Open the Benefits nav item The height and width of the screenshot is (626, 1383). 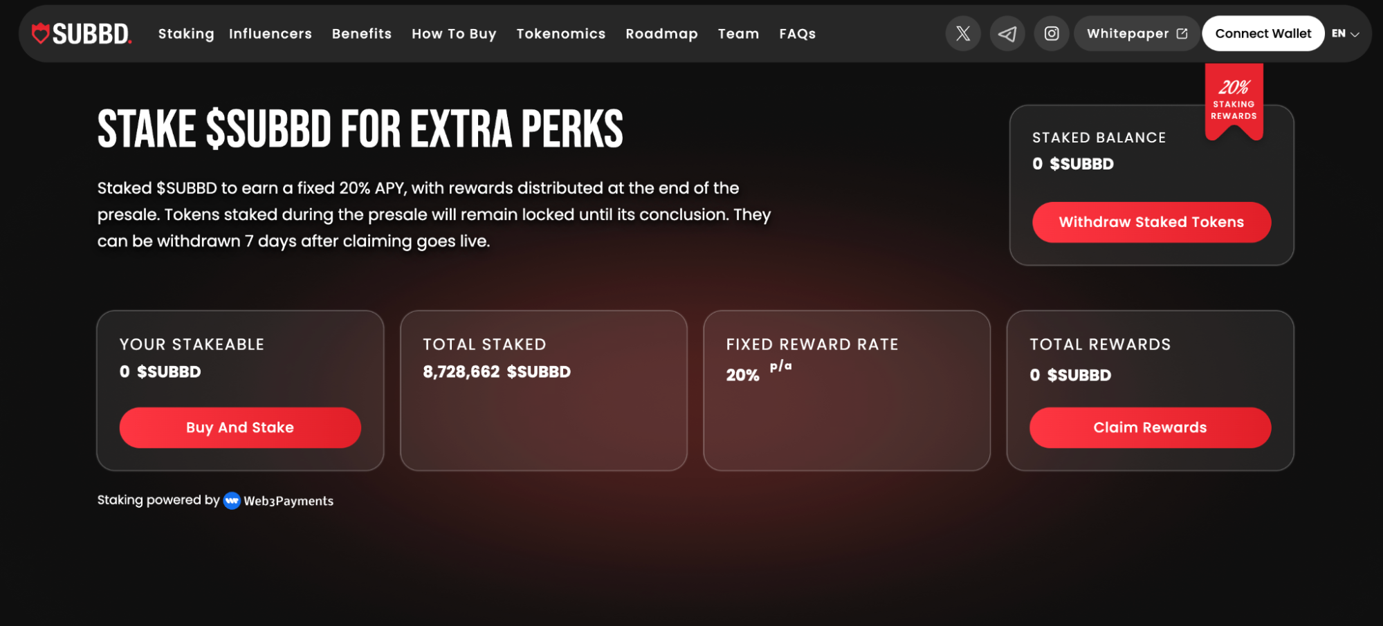[362, 33]
